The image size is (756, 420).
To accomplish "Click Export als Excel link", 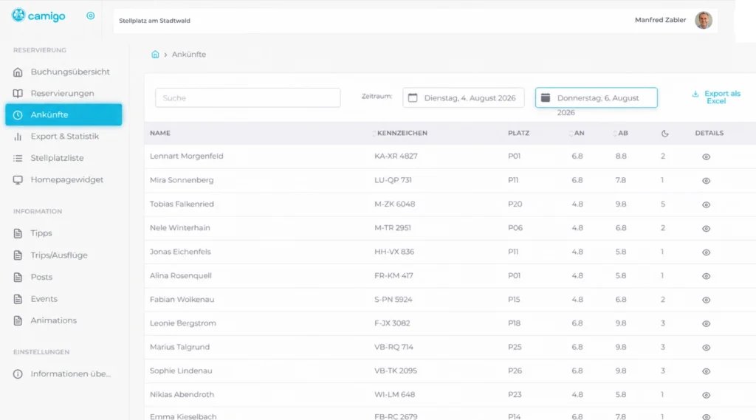I will tap(716, 97).
